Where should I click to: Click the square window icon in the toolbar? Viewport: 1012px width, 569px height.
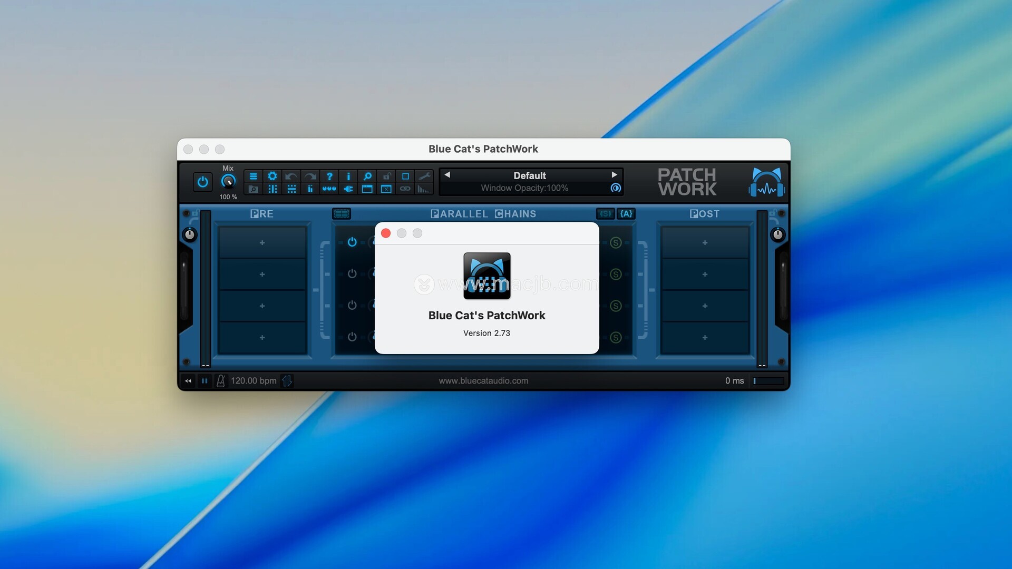(x=405, y=176)
